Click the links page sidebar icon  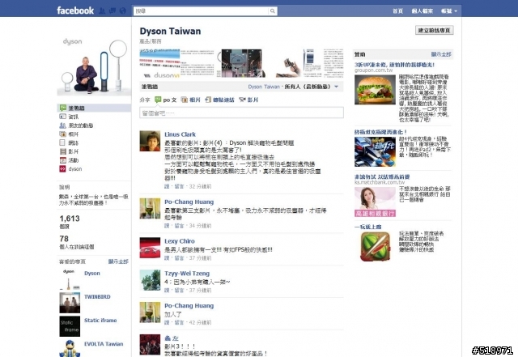point(62,142)
